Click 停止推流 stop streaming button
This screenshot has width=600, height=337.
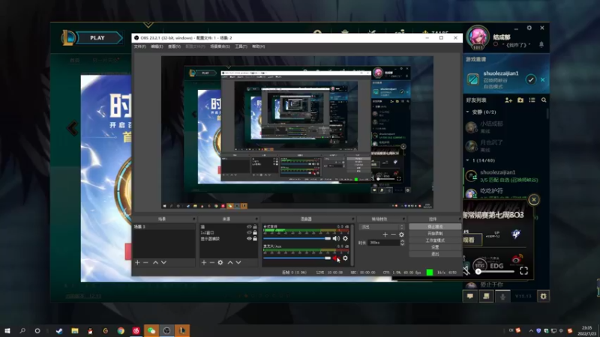[435, 227]
